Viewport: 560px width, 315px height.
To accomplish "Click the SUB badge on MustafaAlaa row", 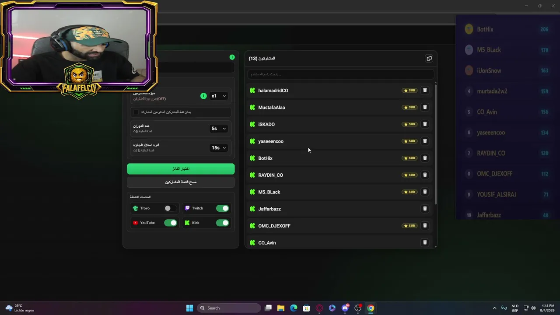I will (409, 107).
